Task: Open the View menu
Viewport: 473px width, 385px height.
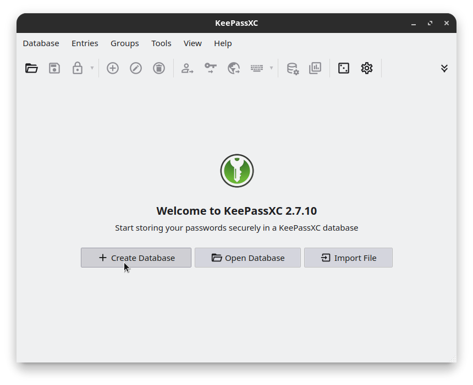Action: point(193,43)
